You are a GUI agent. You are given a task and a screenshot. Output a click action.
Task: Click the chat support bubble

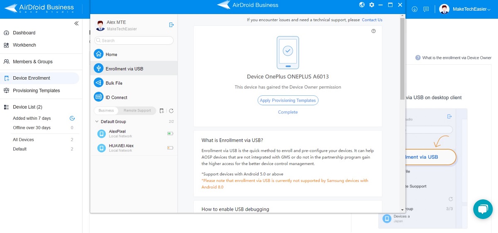pos(483,209)
